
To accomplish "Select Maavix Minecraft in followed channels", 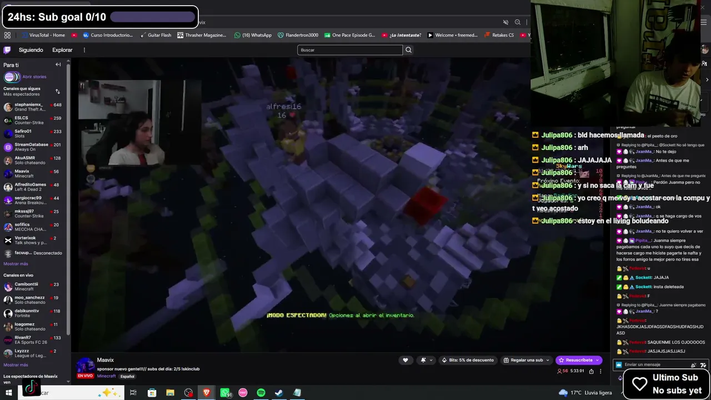I will click(34, 173).
